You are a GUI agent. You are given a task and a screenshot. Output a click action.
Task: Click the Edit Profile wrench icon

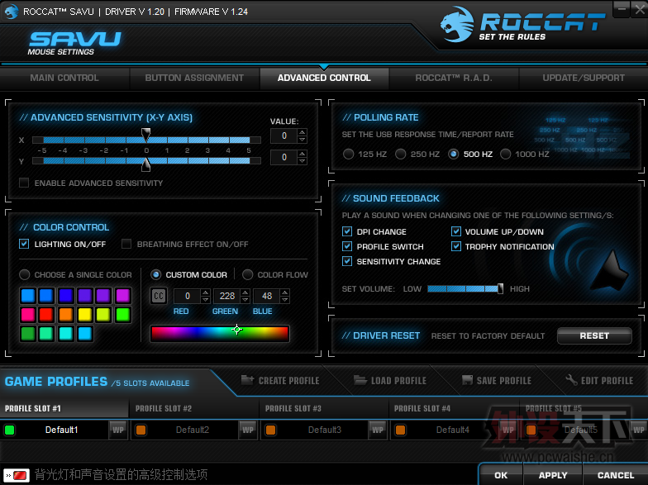[x=572, y=380]
